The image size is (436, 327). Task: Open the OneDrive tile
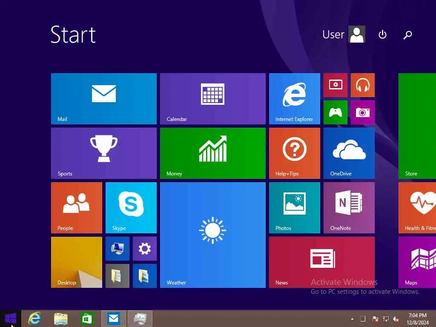349,153
